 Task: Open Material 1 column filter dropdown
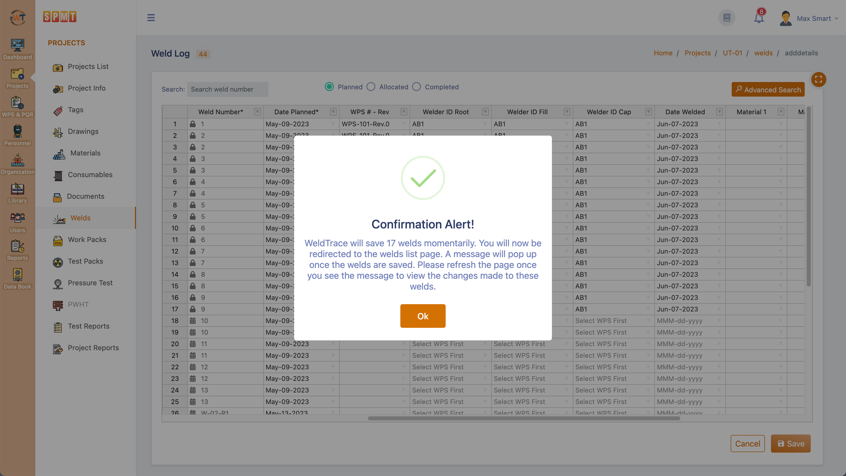point(781,112)
